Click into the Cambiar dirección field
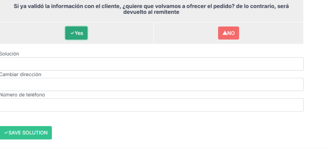Screen dimensions: 328x152 point(151,85)
